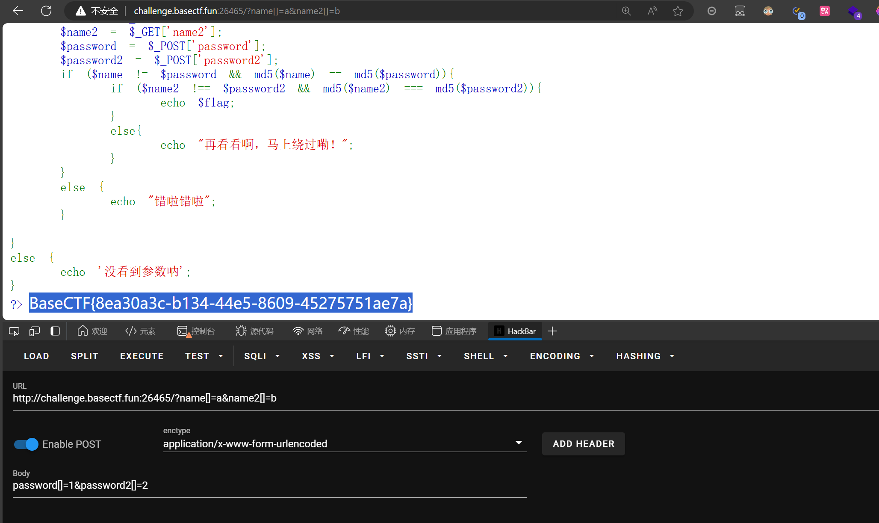Open the enctype dropdown selector

pyautogui.click(x=345, y=443)
